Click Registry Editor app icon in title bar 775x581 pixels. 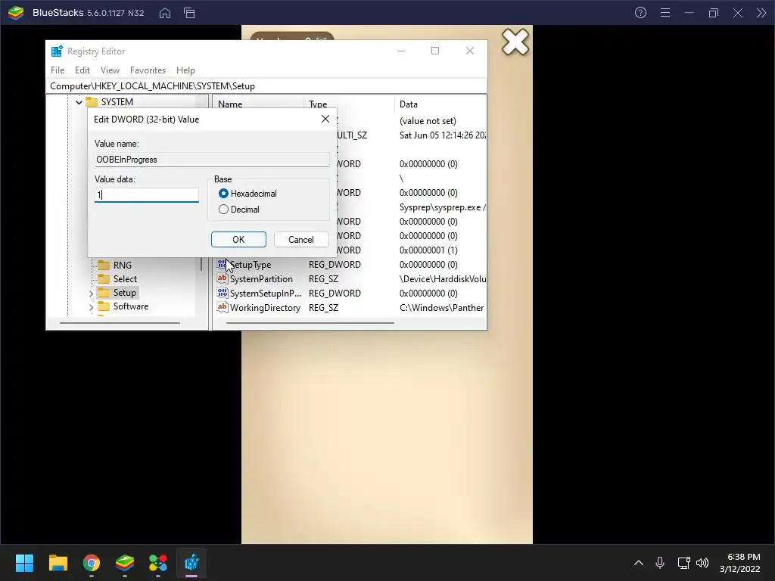point(57,51)
